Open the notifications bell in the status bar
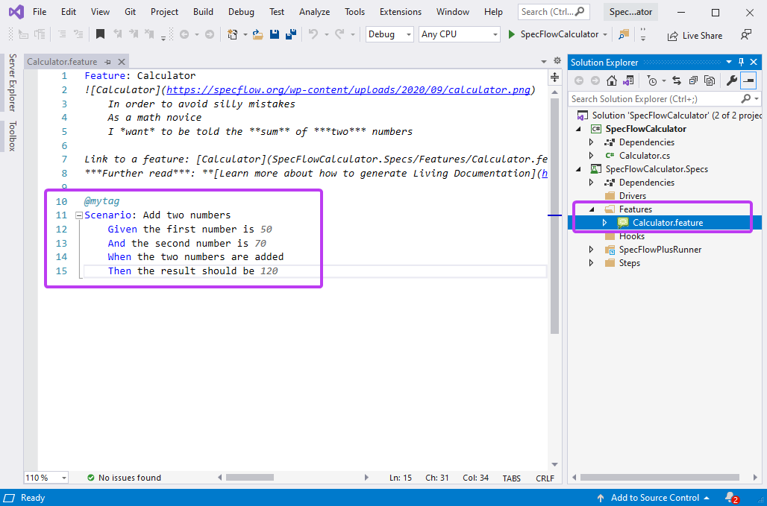Viewport: 767px width, 506px height. (x=731, y=498)
